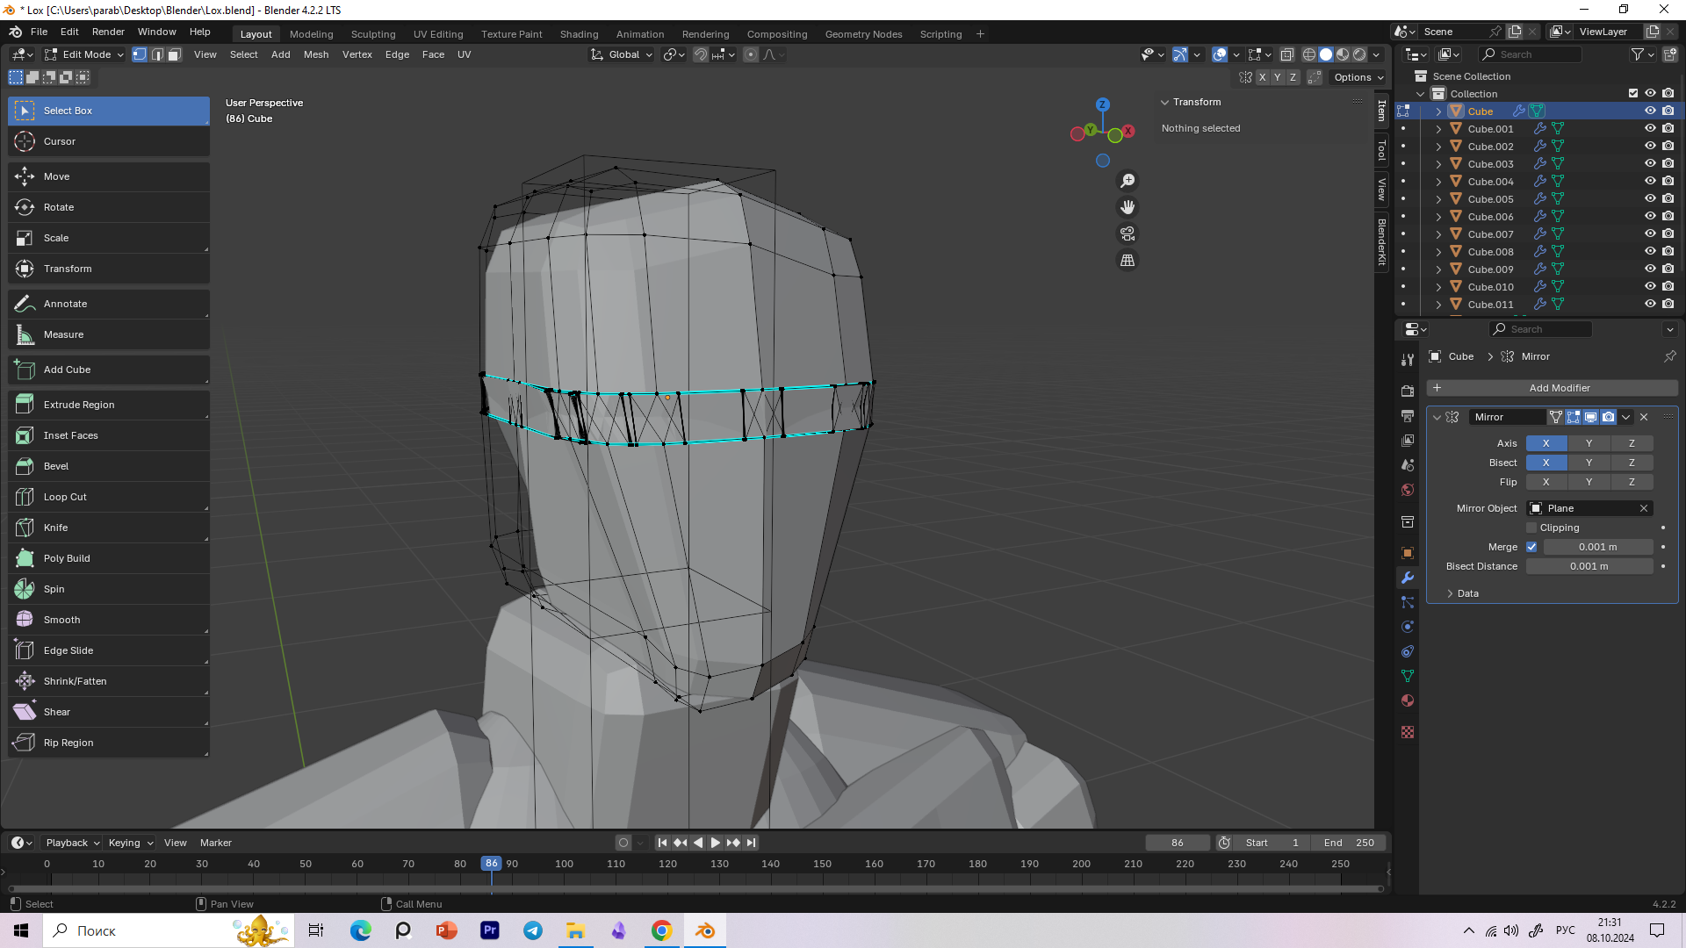The image size is (1686, 948).
Task: Click the Add Modifier button
Action: click(1553, 388)
